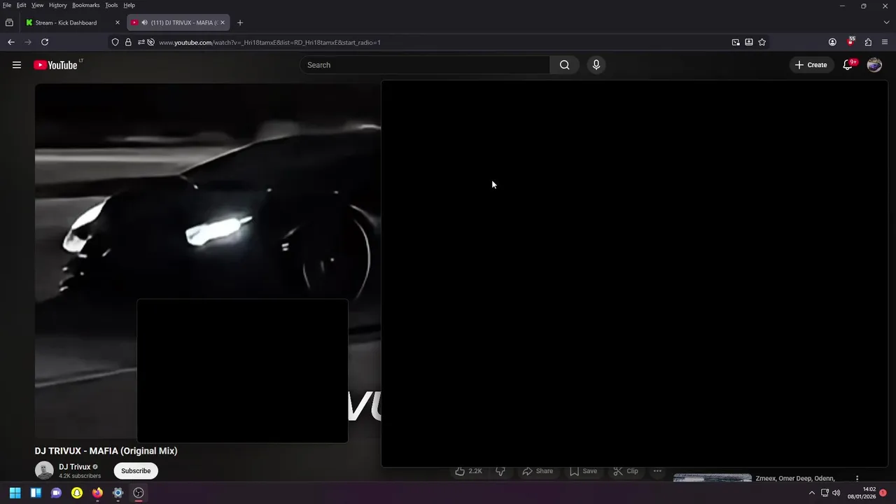Open the Bookmarks menu

[86, 5]
